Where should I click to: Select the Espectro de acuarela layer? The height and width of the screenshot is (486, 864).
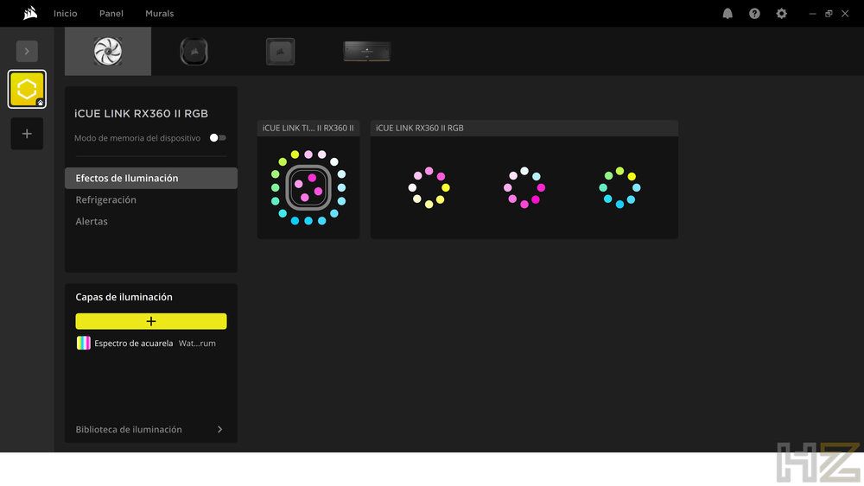click(x=151, y=343)
